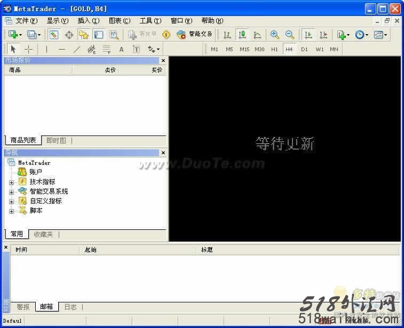Select the crosshair tool
This screenshot has height=328, width=404.
tap(28, 49)
